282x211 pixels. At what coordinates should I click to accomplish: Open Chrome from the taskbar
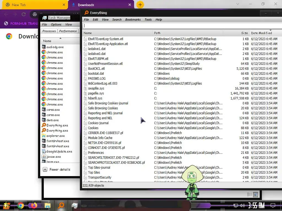click(x=20, y=206)
